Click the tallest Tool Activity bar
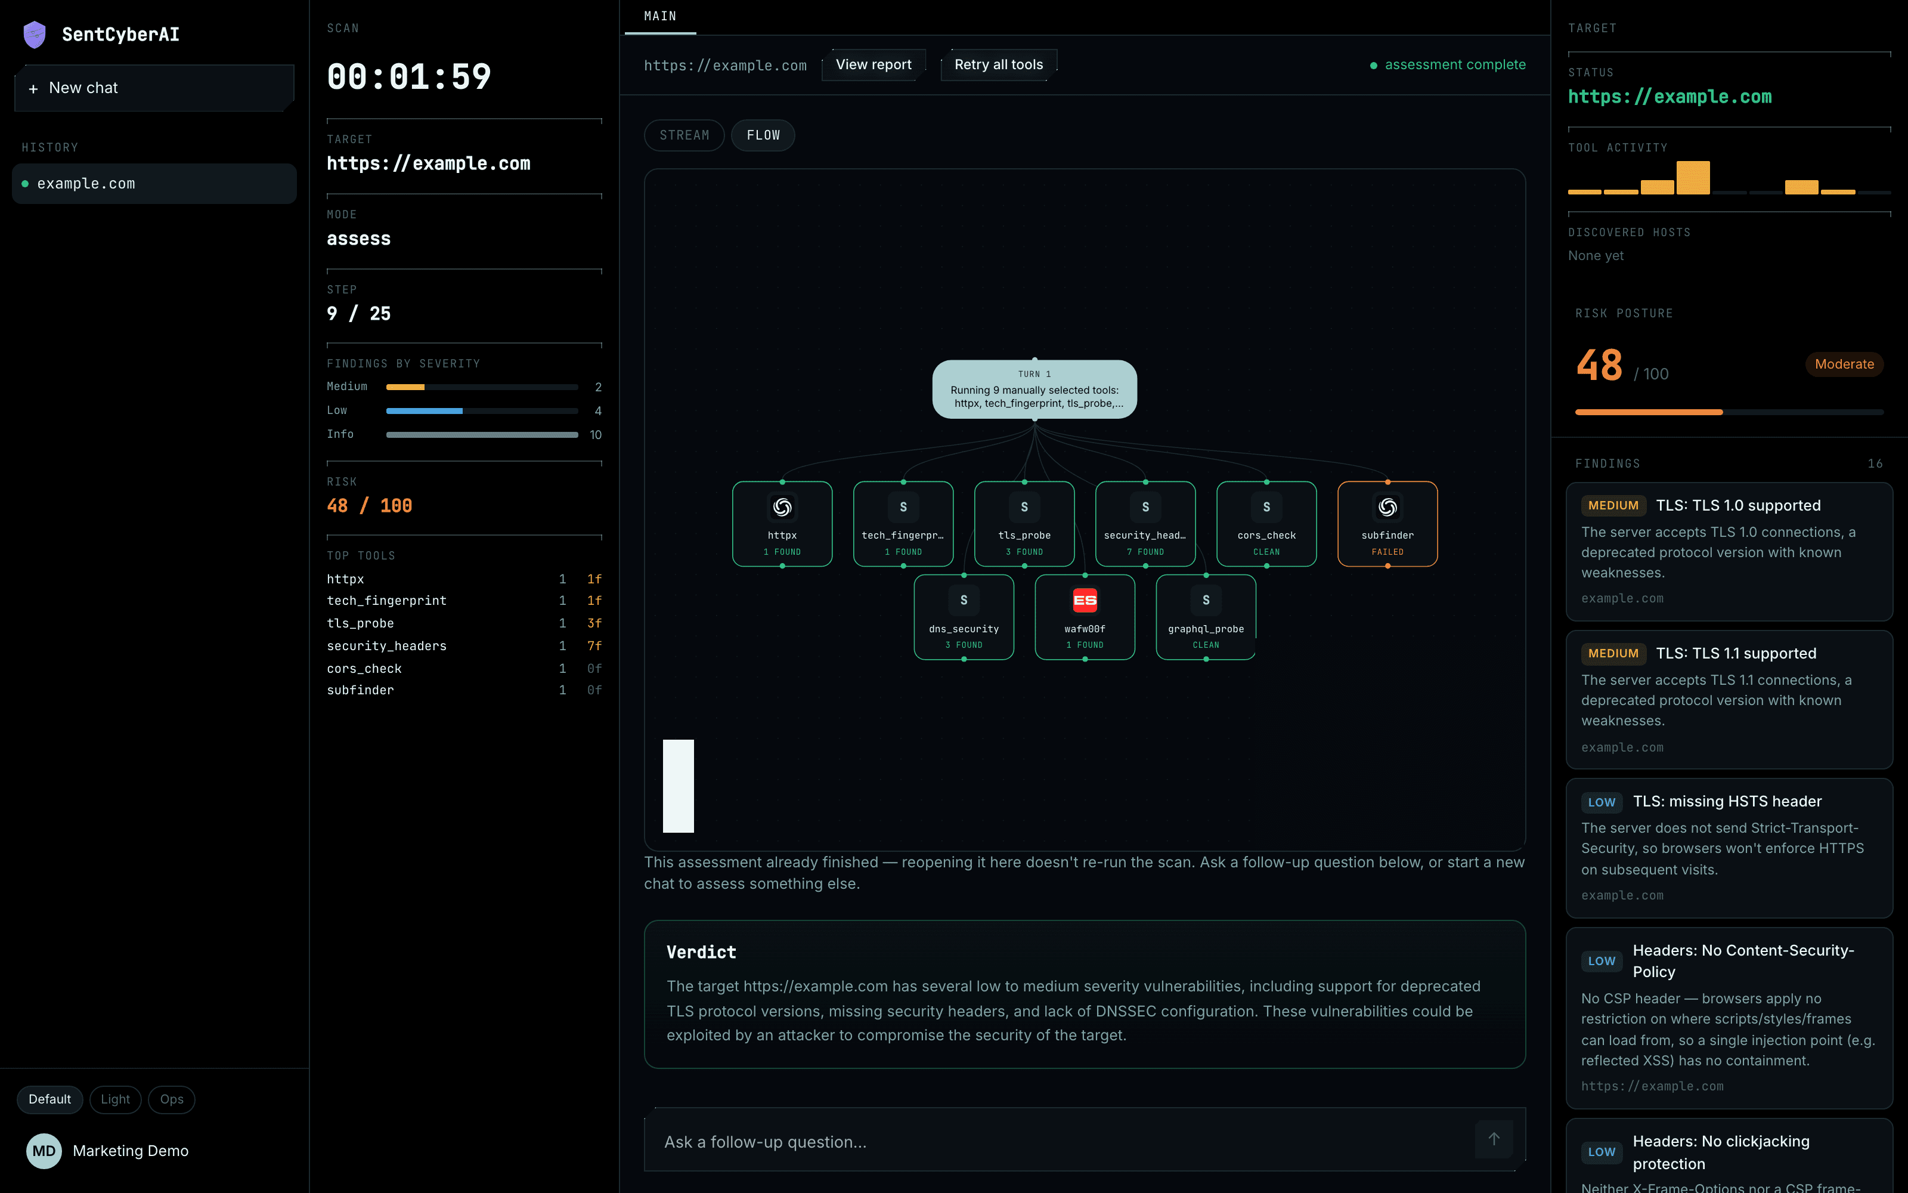The image size is (1908, 1193). click(1693, 178)
